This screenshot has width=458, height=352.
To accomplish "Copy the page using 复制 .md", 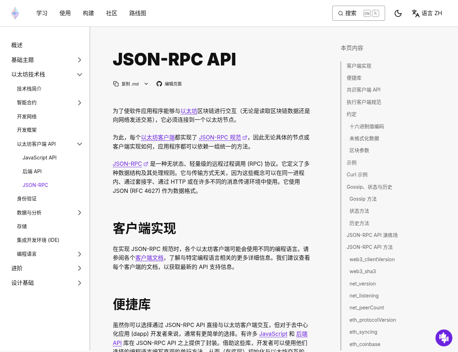I will 126,84.
